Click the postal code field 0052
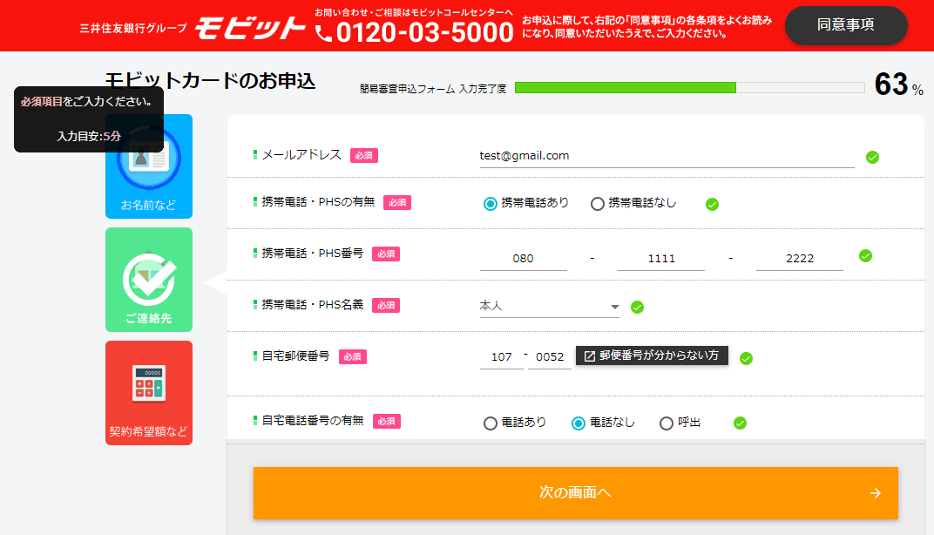 pyautogui.click(x=549, y=357)
